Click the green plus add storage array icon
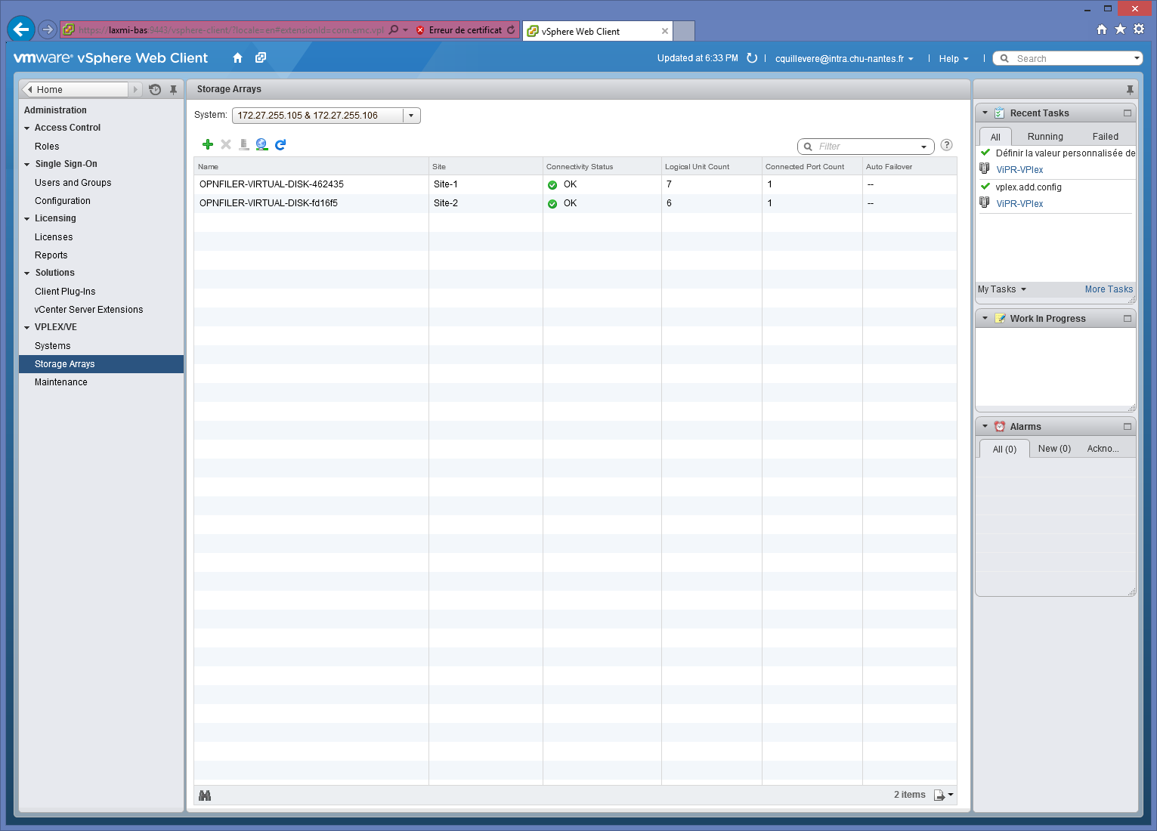Image resolution: width=1157 pixels, height=831 pixels. point(208,144)
